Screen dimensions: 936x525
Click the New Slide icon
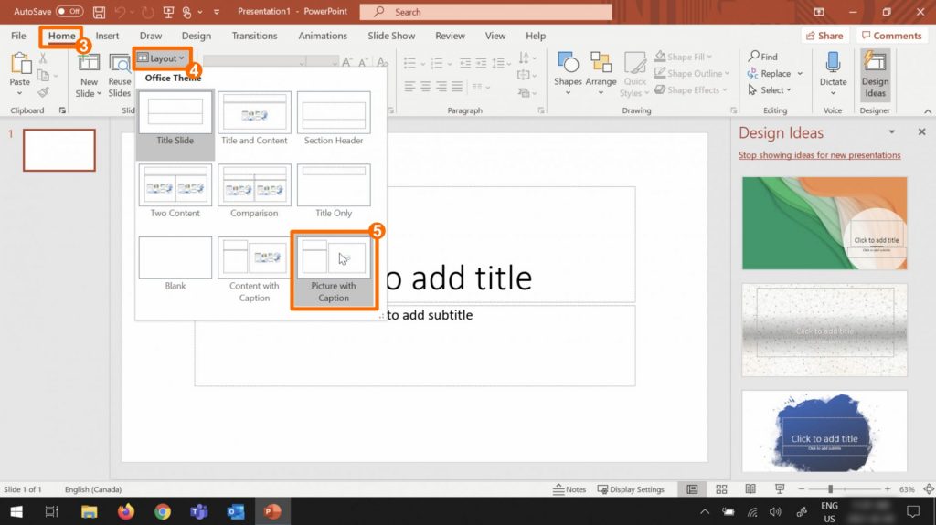coord(89,64)
